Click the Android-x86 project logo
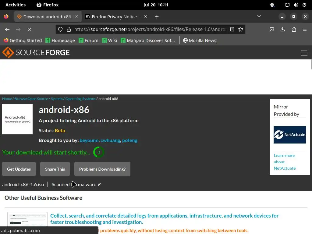The height and width of the screenshot is (234, 312). [x=17, y=119]
